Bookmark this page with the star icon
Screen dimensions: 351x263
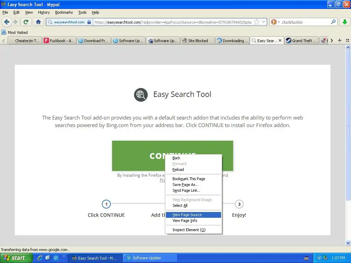(257, 22)
